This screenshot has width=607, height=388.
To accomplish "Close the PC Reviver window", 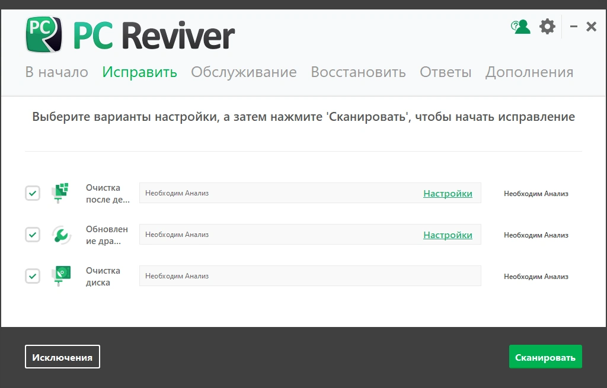I will pos(591,27).
